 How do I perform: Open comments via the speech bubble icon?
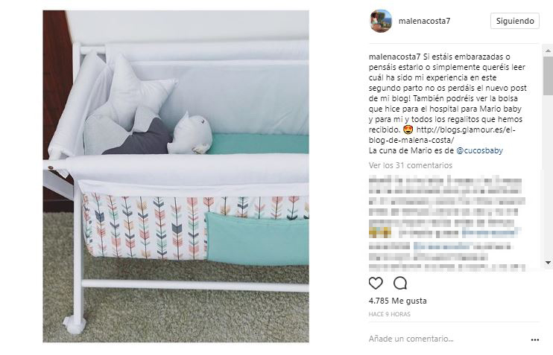click(x=400, y=283)
